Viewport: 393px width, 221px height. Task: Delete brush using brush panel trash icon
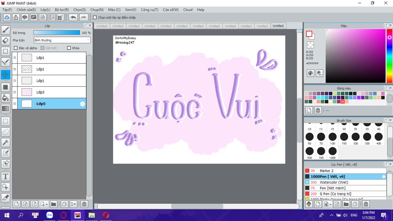(x=366, y=204)
